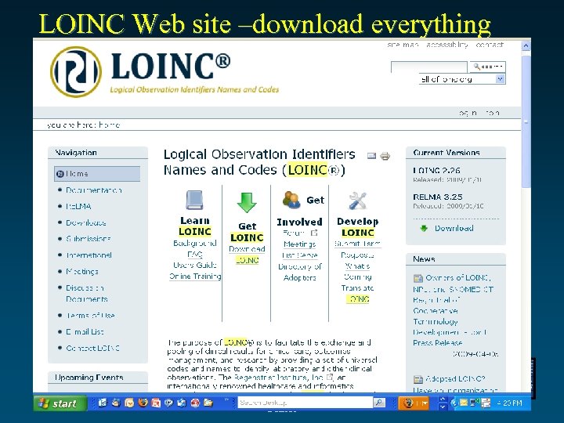Click the envelope send-page icon beside the heading

(x=371, y=156)
